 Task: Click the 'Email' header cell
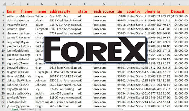[13, 10]
